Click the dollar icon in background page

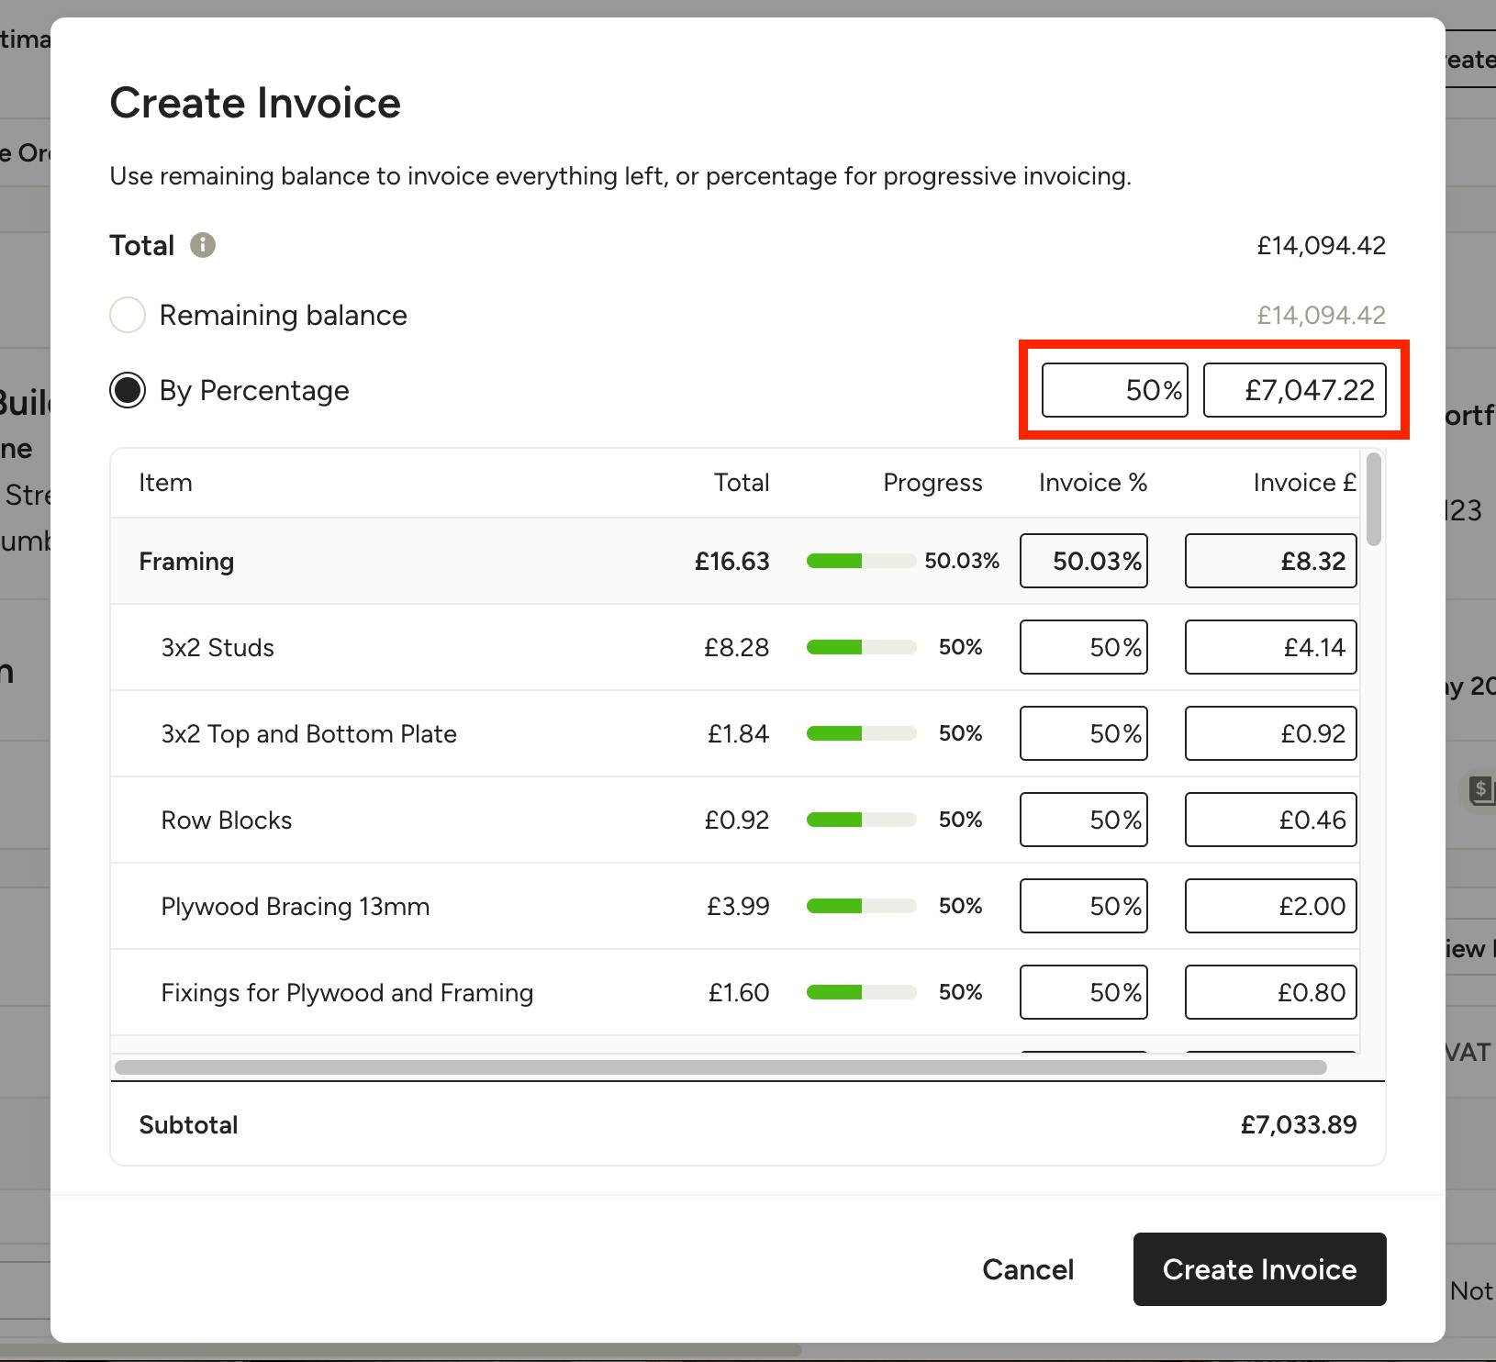tap(1481, 789)
